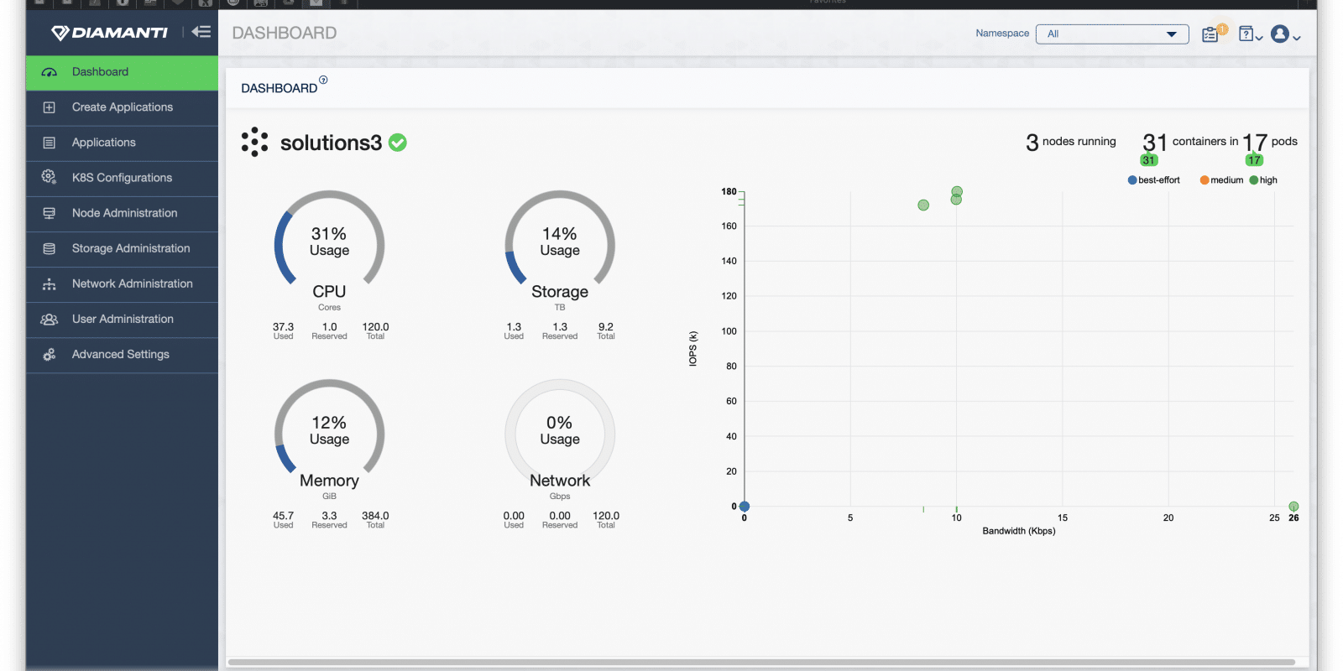The height and width of the screenshot is (671, 1343).
Task: Toggle best-effort legend blue dot
Action: (x=1132, y=180)
